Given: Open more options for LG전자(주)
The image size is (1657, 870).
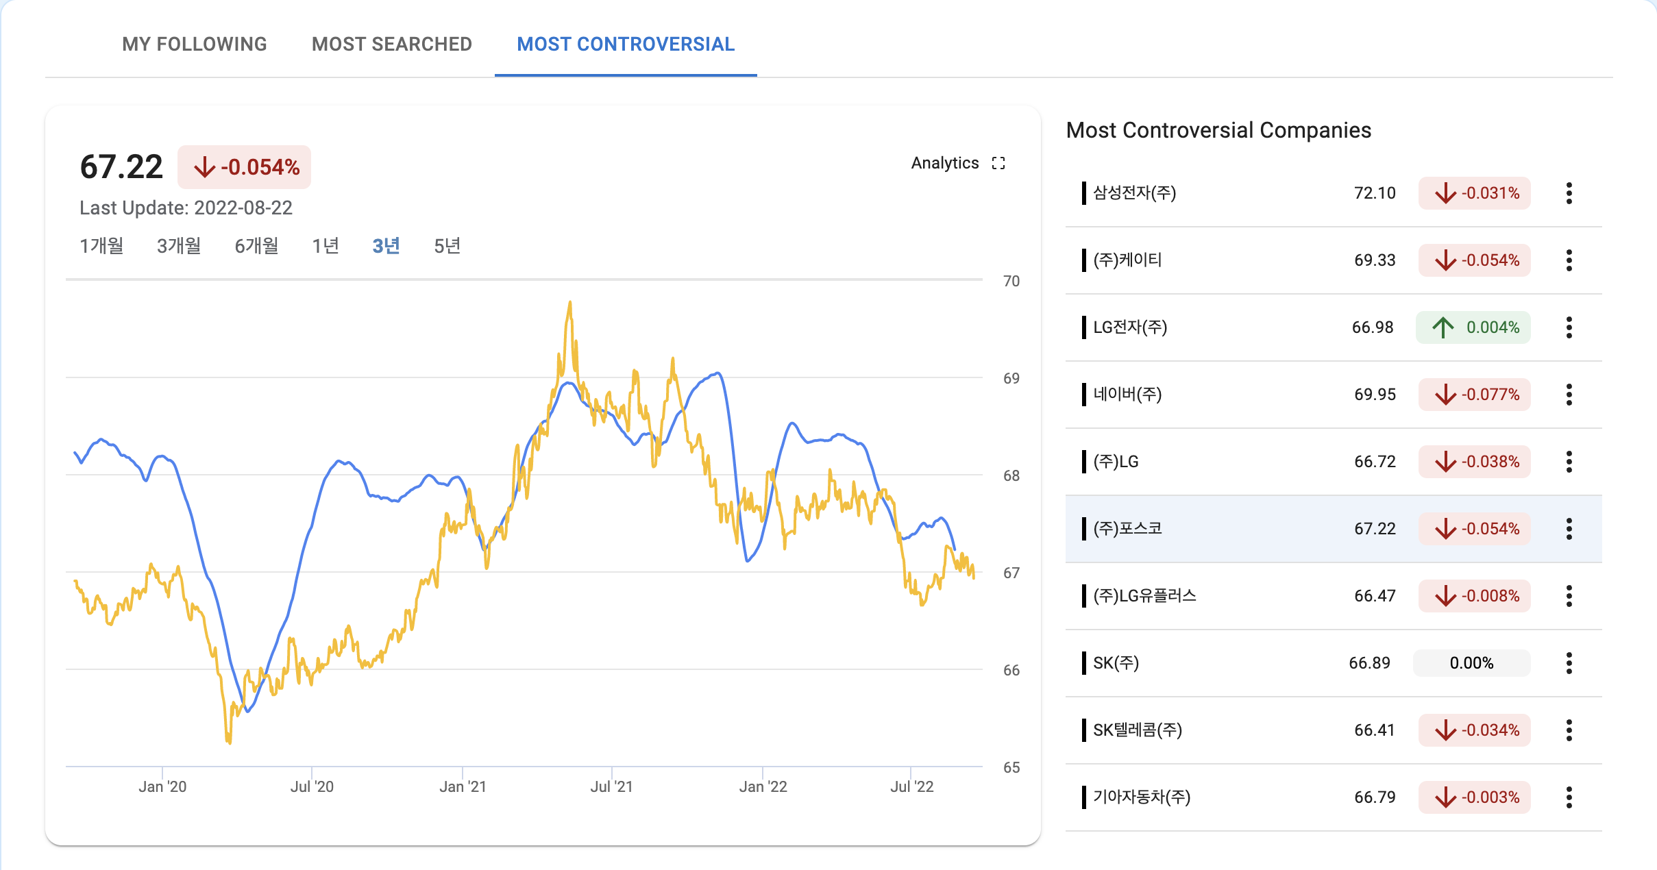Looking at the screenshot, I should (x=1569, y=327).
